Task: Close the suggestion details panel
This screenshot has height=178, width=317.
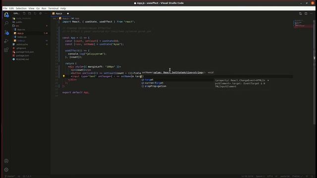Action: pos(268,80)
